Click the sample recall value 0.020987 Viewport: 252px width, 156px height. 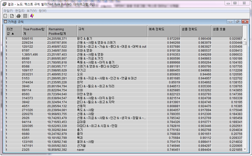236,39
